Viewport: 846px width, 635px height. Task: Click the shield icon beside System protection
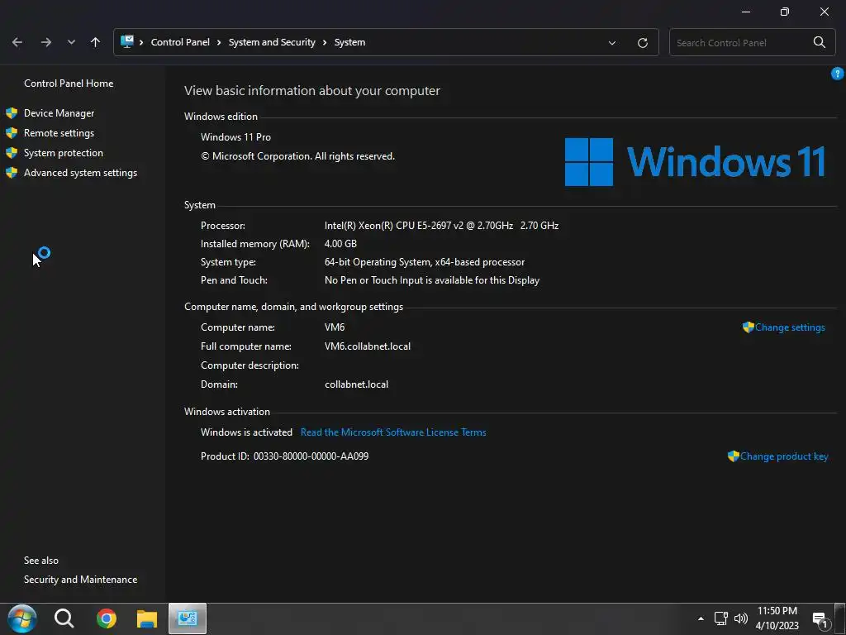(x=12, y=153)
